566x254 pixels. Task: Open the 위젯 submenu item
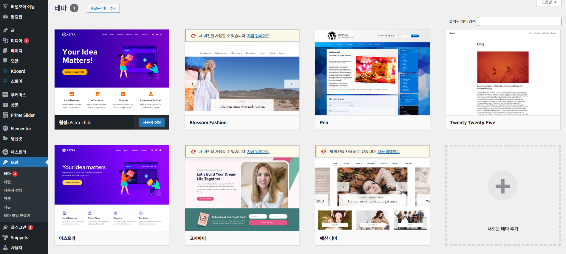click(7, 199)
